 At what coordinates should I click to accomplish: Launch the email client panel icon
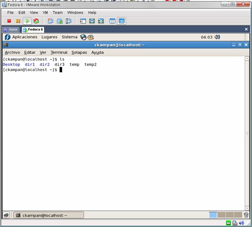point(91,37)
